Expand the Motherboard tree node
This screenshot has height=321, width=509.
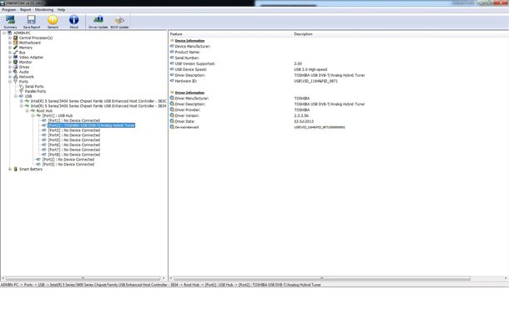pyautogui.click(x=10, y=43)
